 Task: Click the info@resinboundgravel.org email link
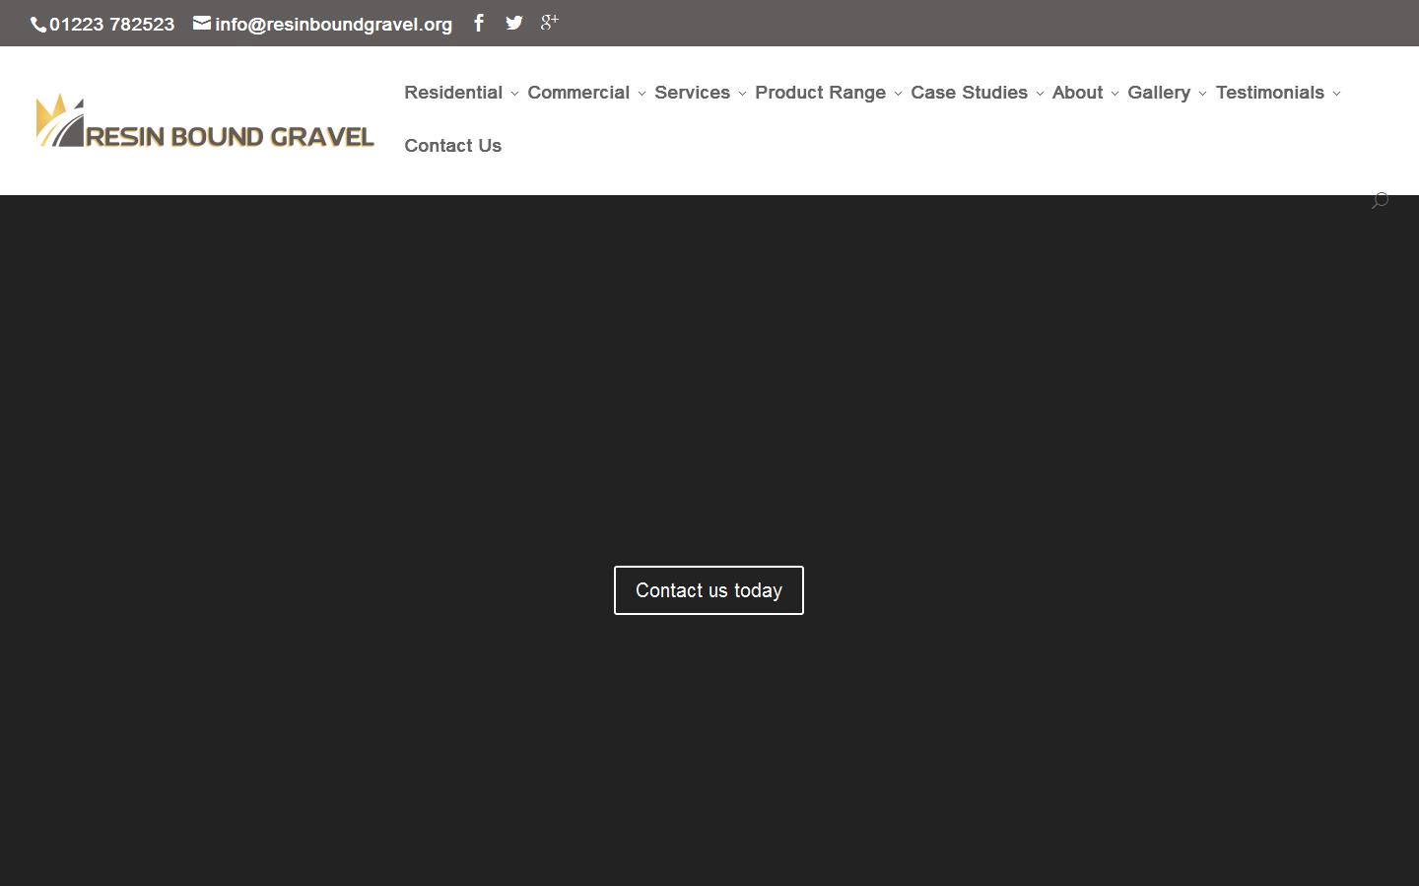tap(333, 24)
